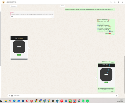The width and height of the screenshot is (125, 103).
Task: Click the microphone voice message icon
Action: point(117,96)
